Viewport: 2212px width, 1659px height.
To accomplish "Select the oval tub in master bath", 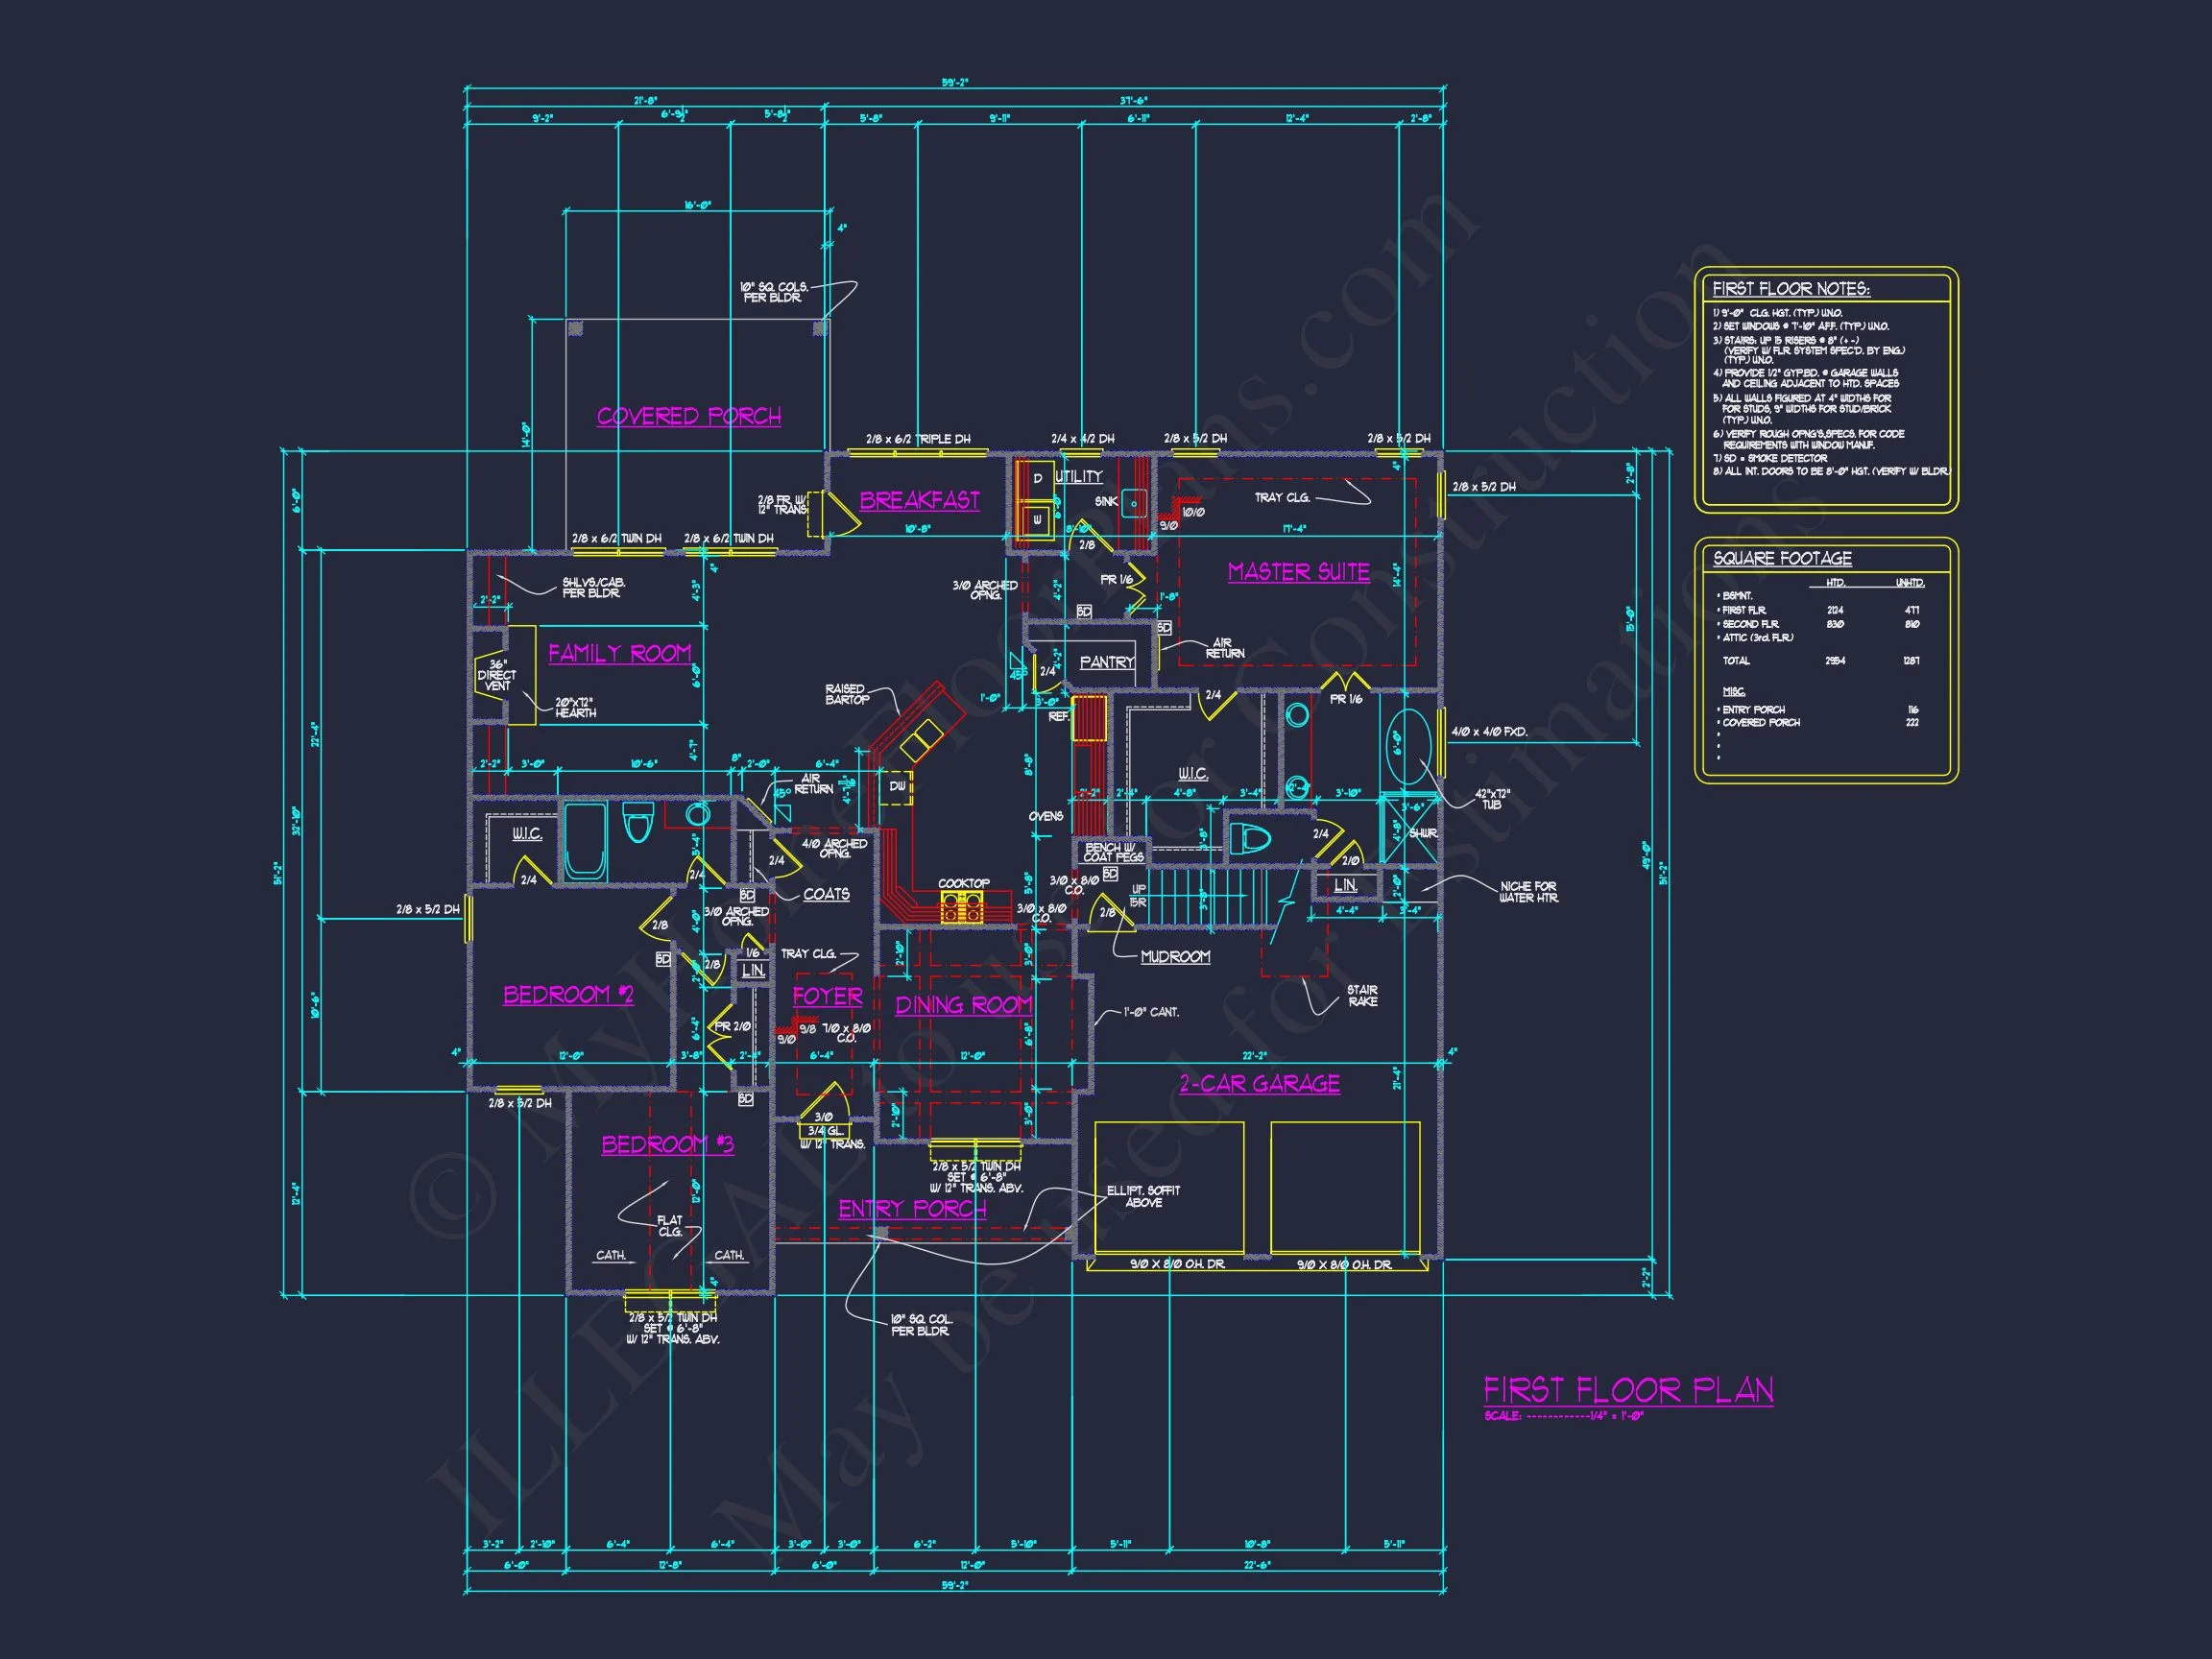I will click(1409, 746).
